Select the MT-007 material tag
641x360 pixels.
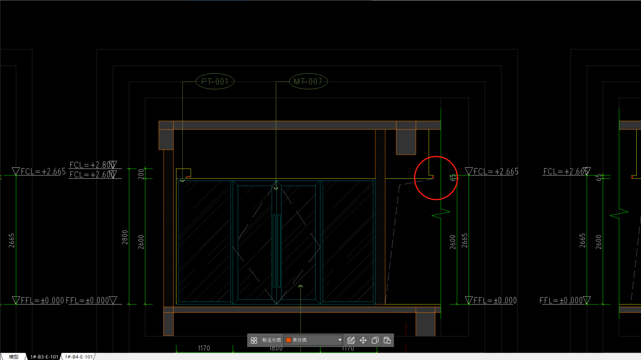308,81
